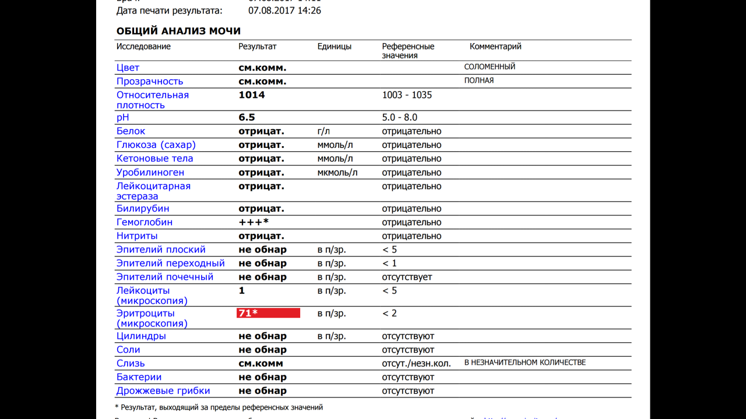Click the Единицы column header
This screenshot has width=746, height=419.
(x=335, y=47)
